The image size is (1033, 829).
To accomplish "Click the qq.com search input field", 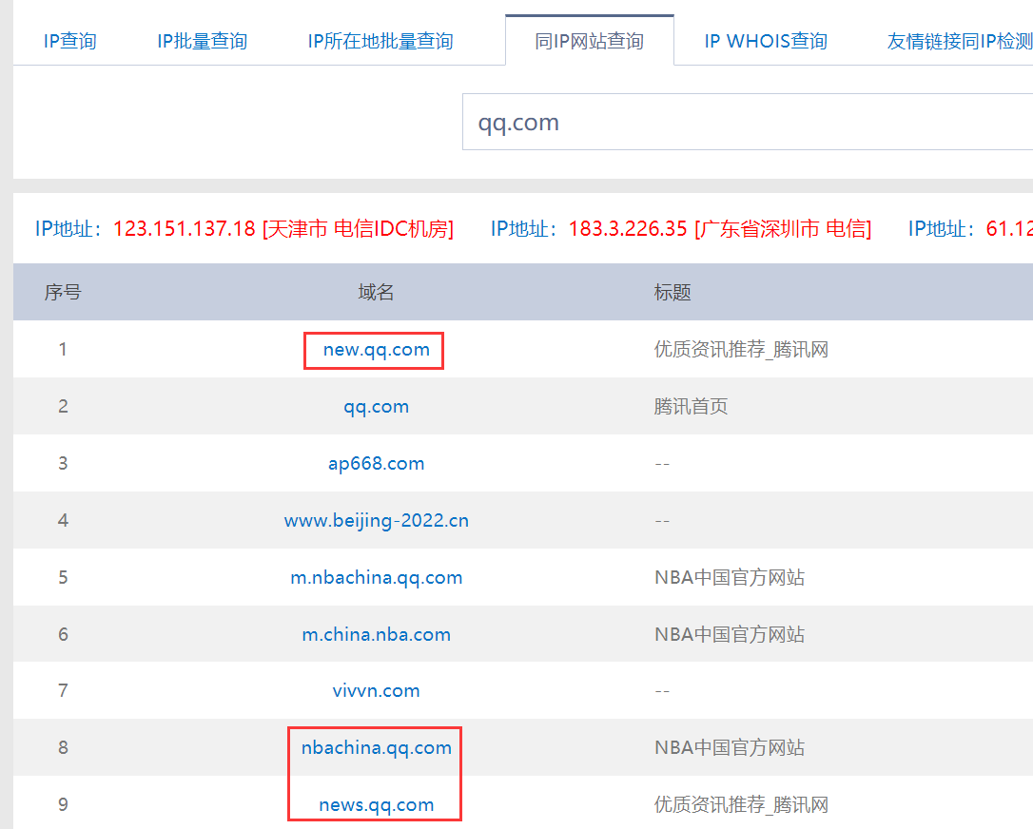I will 747,122.
